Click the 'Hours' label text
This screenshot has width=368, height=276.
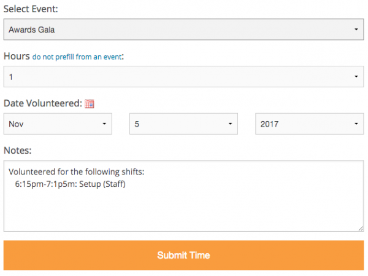pyautogui.click(x=17, y=57)
